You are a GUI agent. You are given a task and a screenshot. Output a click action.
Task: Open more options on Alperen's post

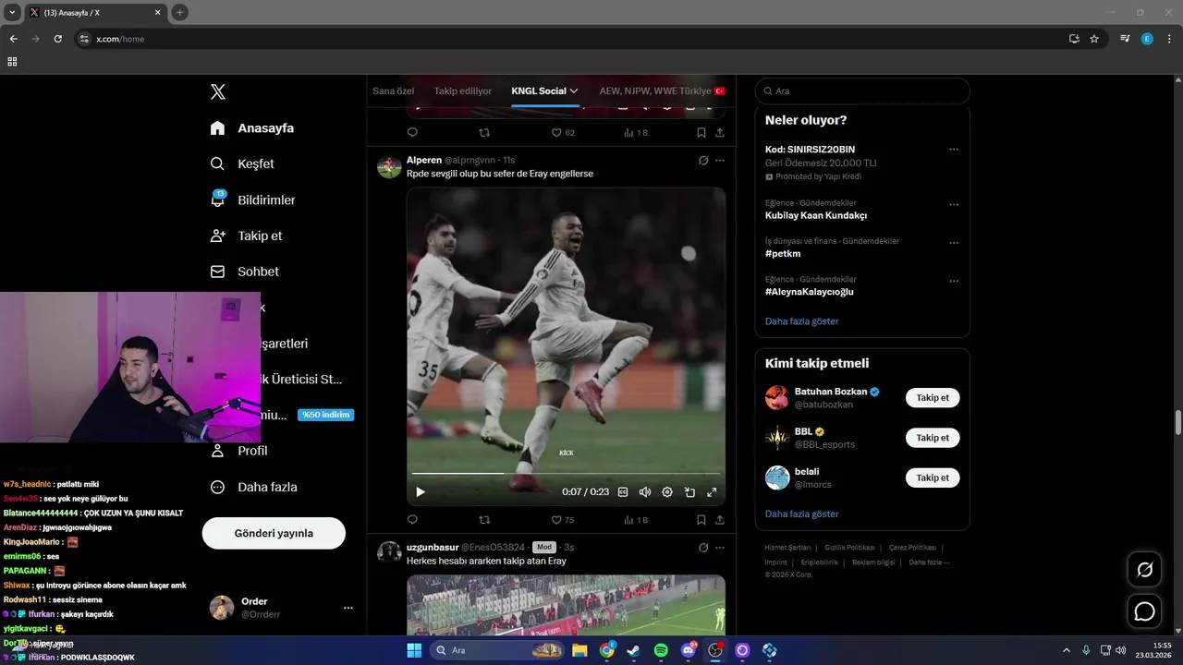click(x=720, y=160)
